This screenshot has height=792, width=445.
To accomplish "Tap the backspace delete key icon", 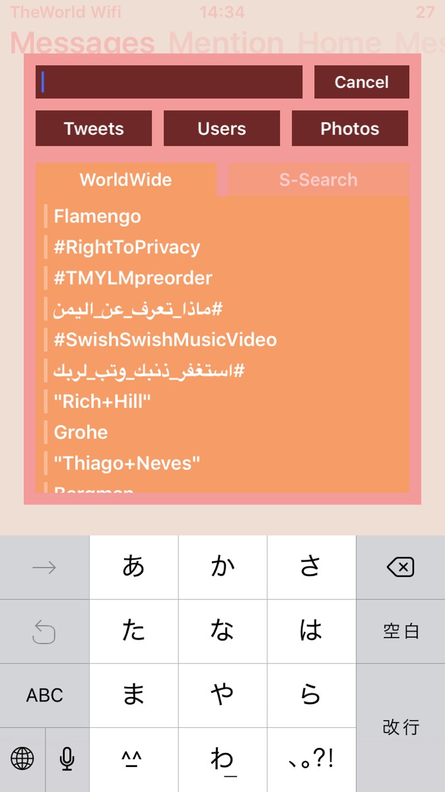I will pyautogui.click(x=400, y=567).
